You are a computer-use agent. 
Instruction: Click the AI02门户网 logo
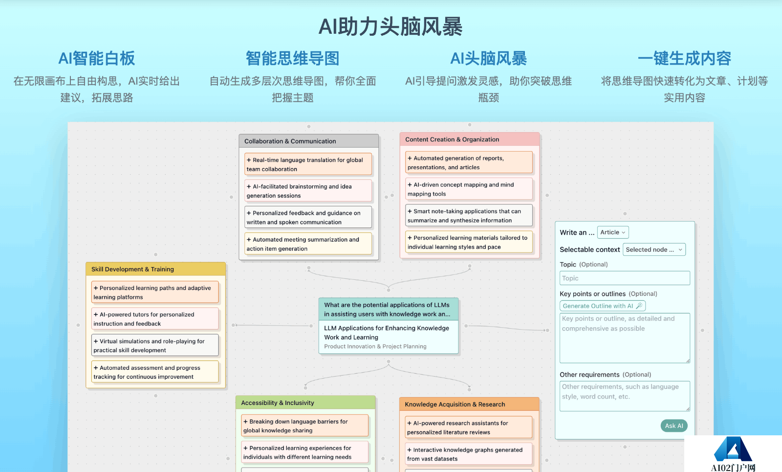(733, 454)
